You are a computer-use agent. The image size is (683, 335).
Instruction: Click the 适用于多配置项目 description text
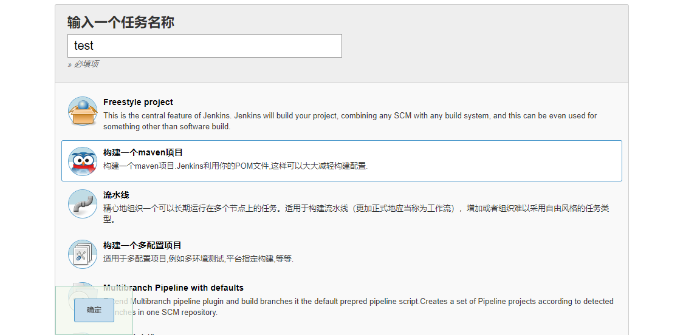tap(198, 259)
